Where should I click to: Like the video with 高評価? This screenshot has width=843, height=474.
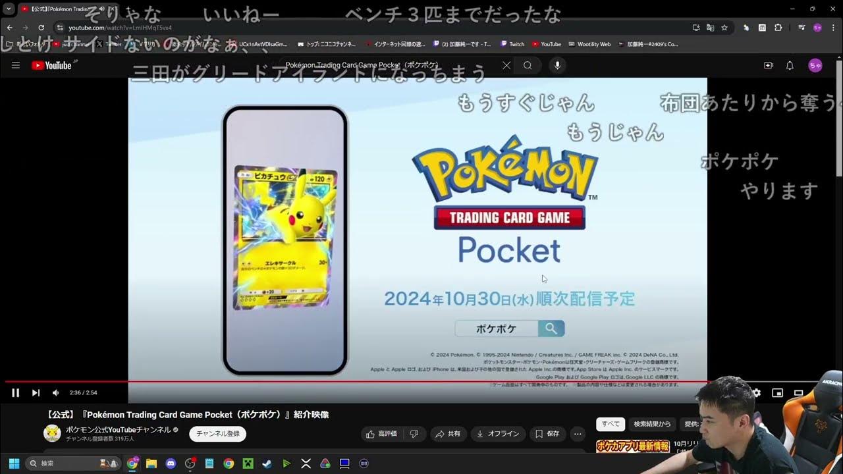(382, 434)
